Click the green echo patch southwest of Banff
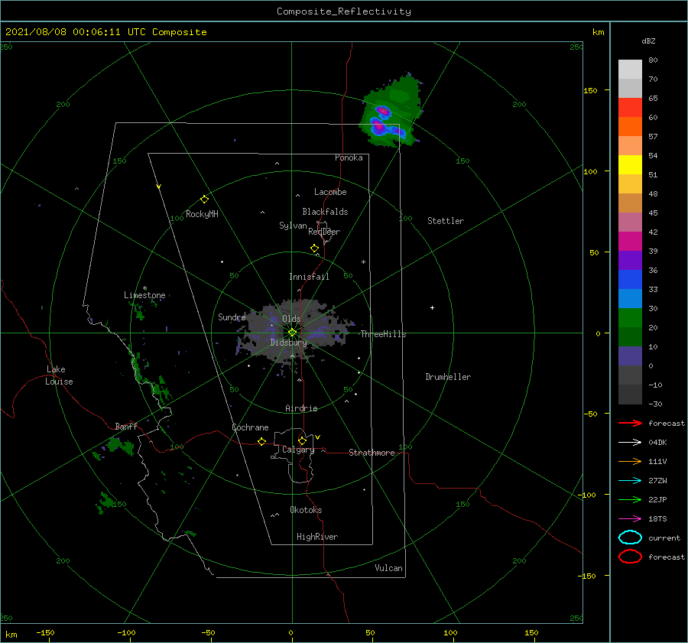 119,445
